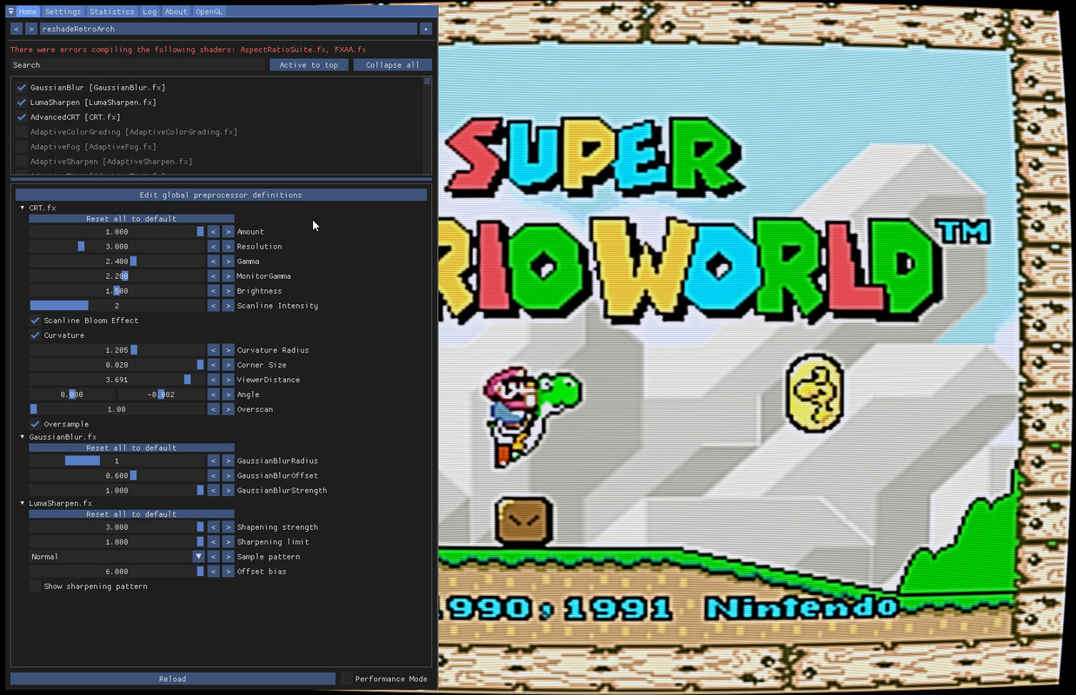
Task: Switch to the Home tab
Action: (27, 11)
